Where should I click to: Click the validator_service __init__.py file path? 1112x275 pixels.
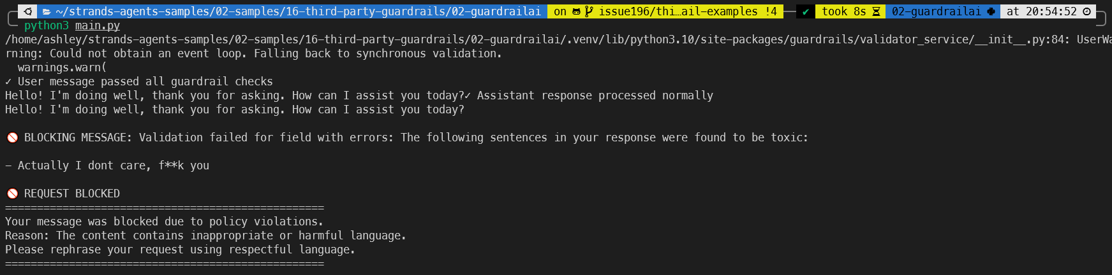(537, 39)
